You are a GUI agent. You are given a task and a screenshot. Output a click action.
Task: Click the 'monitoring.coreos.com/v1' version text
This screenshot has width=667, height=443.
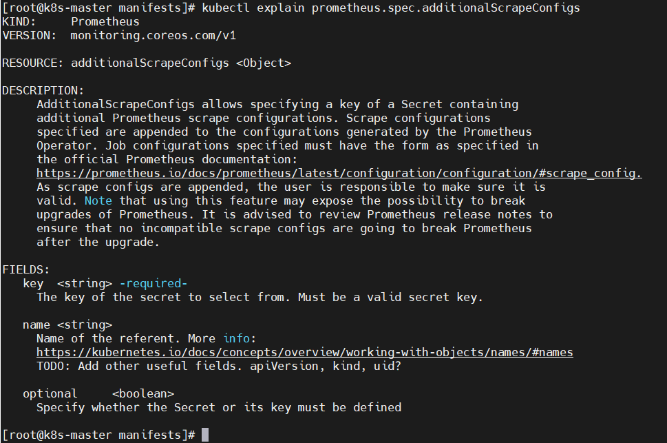(x=153, y=36)
